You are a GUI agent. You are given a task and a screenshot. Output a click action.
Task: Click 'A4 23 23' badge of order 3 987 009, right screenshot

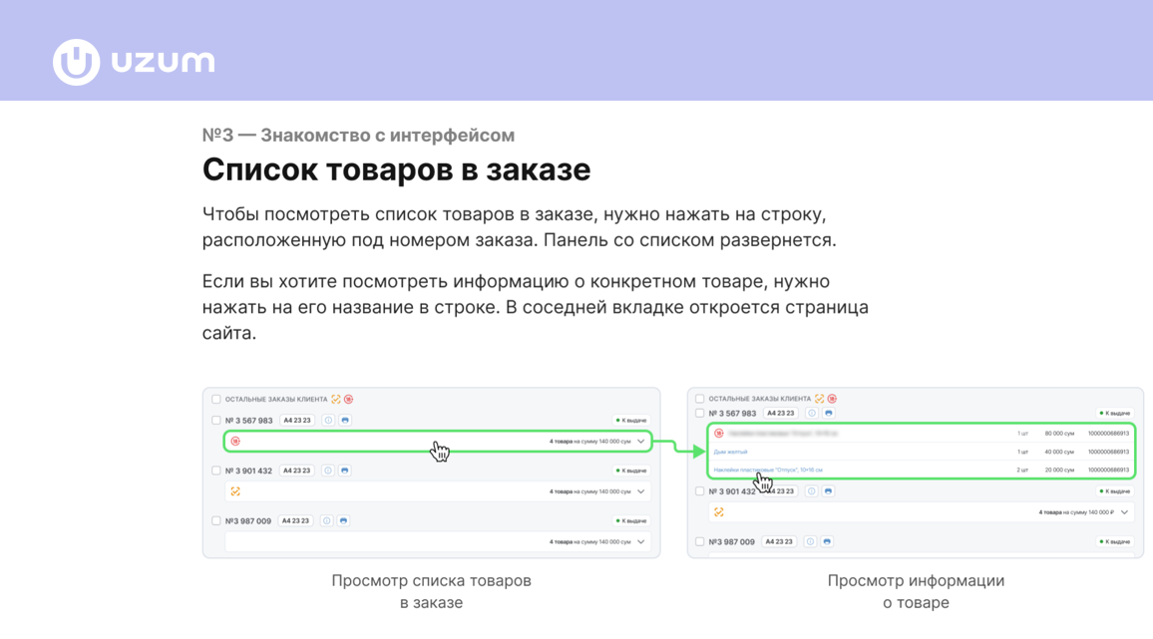(779, 542)
